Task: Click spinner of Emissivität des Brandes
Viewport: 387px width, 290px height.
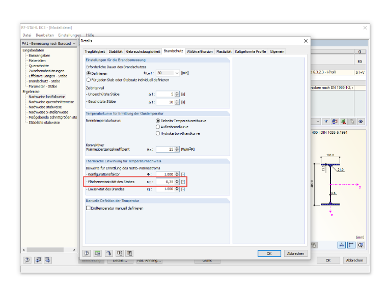Action: pyautogui.click(x=177, y=189)
